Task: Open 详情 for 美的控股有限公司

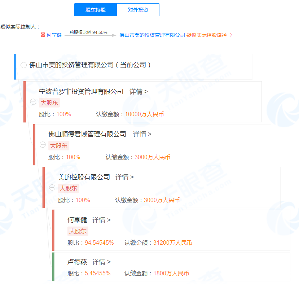Action: (124, 177)
